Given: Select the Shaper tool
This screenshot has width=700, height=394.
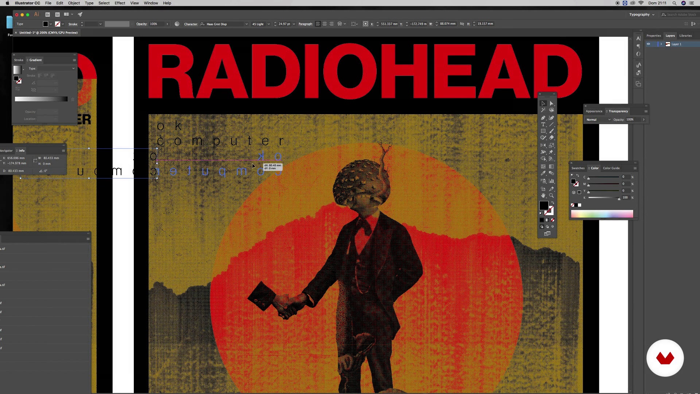Looking at the screenshot, I should (543, 138).
